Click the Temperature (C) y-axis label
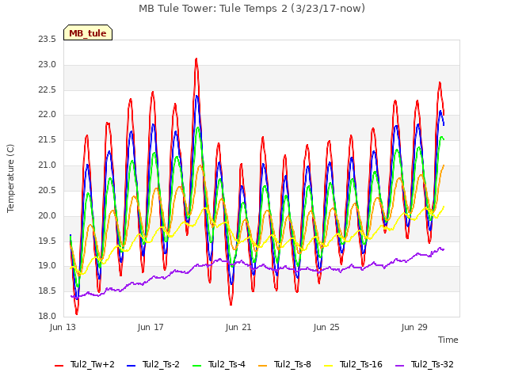 (10, 178)
